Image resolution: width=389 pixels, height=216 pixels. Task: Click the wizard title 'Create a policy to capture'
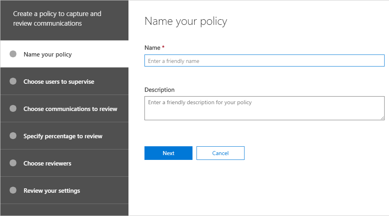coord(57,18)
